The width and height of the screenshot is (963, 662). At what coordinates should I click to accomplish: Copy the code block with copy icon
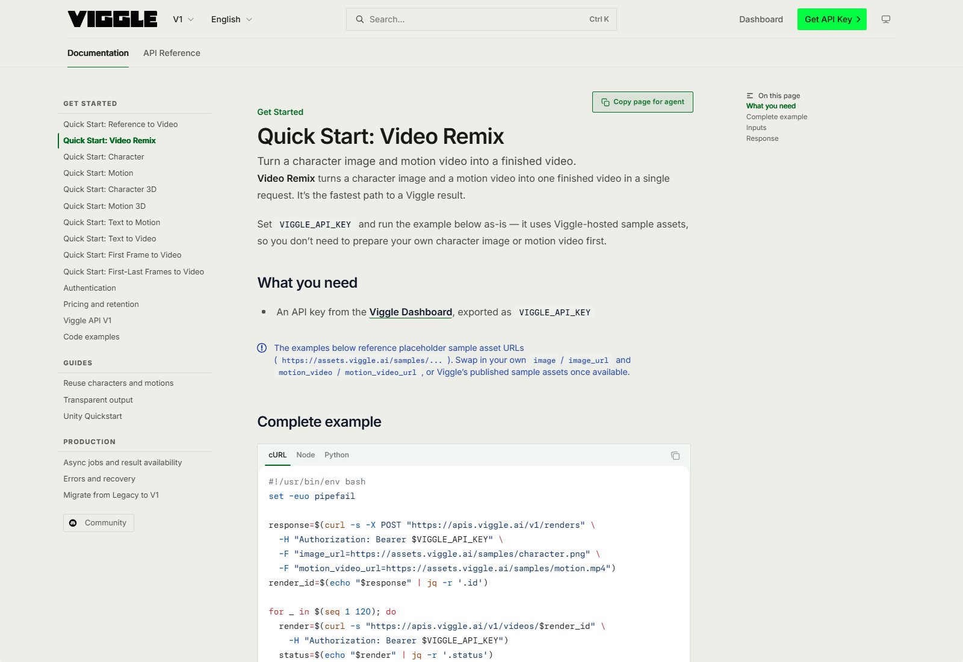(x=675, y=456)
